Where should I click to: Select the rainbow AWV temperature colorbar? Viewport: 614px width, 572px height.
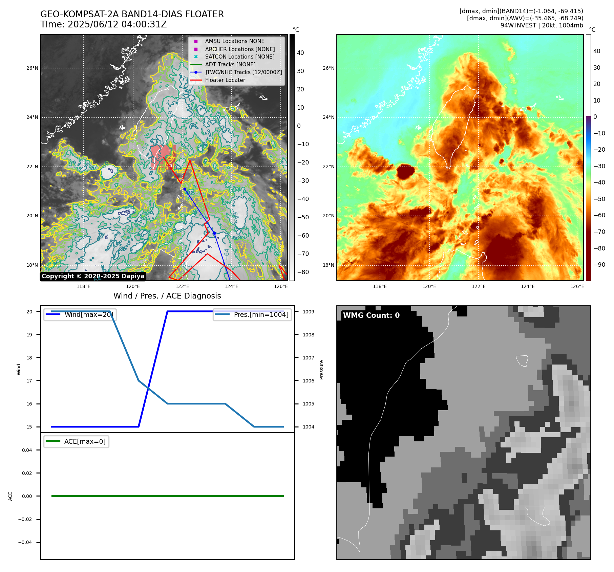pyautogui.click(x=588, y=157)
